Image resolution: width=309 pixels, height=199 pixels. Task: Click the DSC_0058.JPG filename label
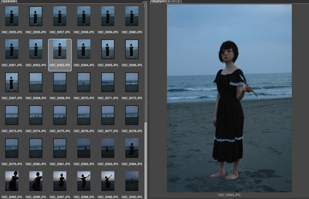click(84, 32)
